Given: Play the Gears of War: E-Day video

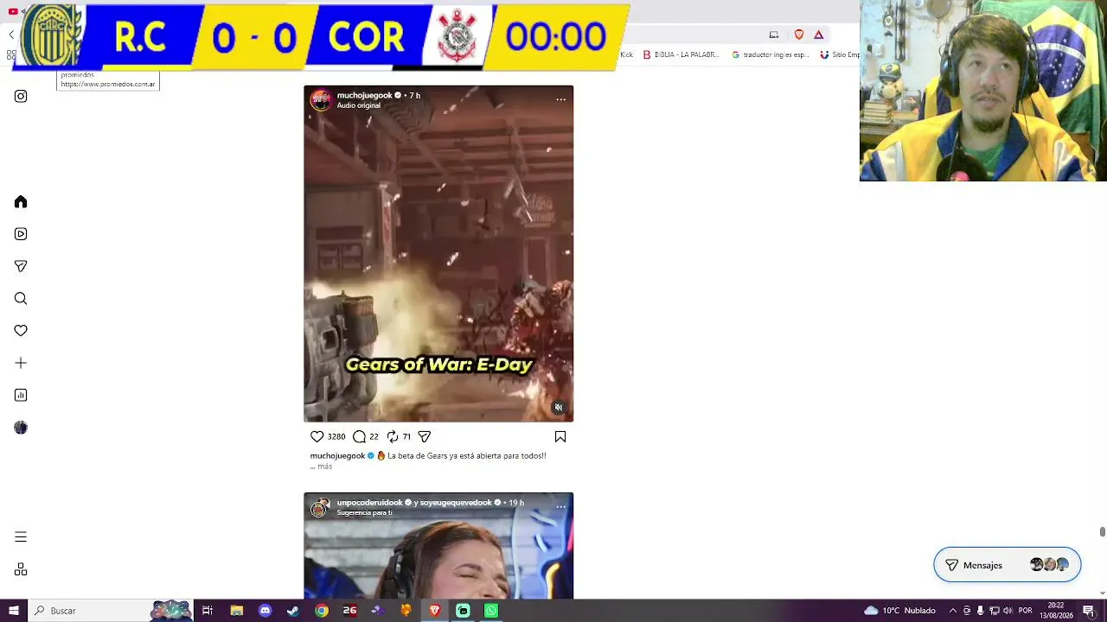Looking at the screenshot, I should 438,254.
